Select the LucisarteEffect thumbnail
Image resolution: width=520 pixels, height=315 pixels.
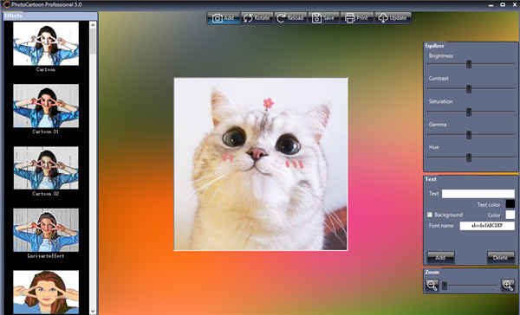(x=46, y=230)
